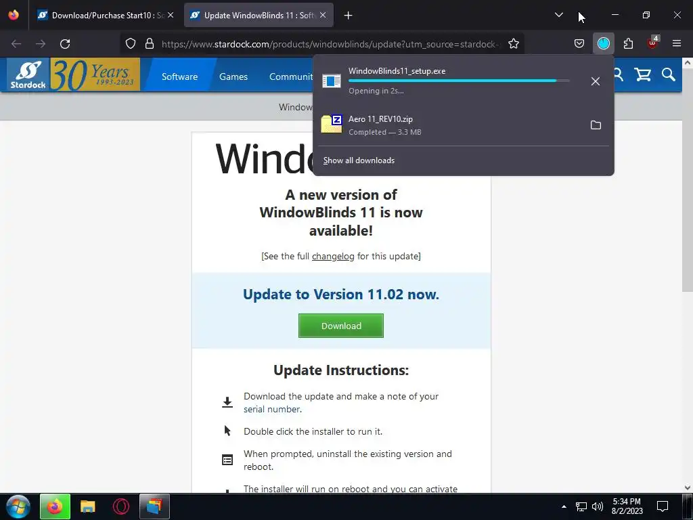Open the blue windows app in taskbar

click(155, 506)
